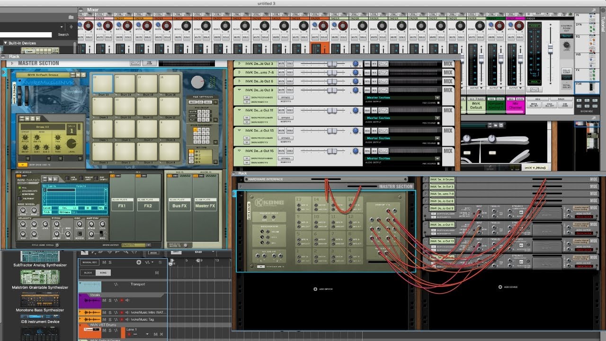Trigger Kong pad 1 labeled Drum 1

pyautogui.click(x=103, y=151)
